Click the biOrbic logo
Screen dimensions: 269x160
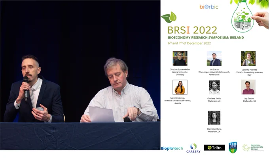pos(209,7)
